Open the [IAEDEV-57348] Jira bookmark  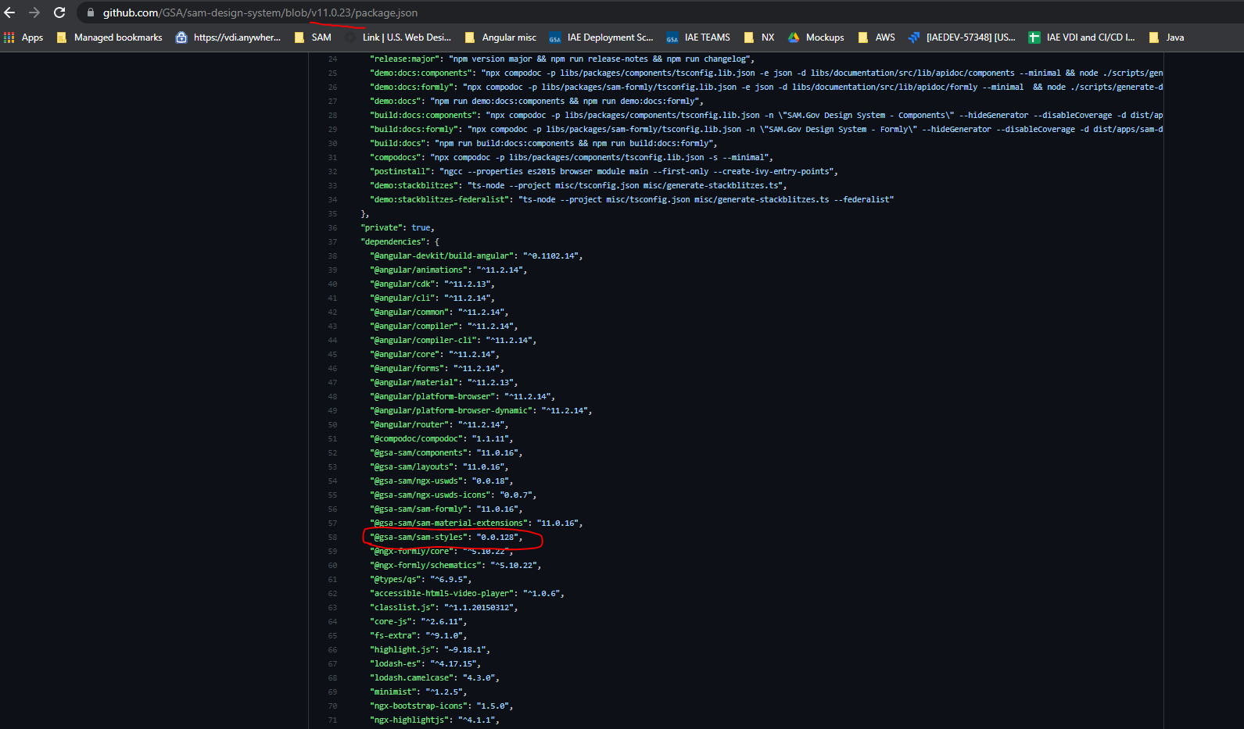962,38
